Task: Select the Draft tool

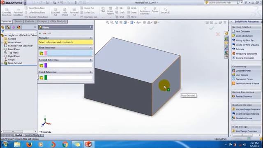Action: click(120, 12)
